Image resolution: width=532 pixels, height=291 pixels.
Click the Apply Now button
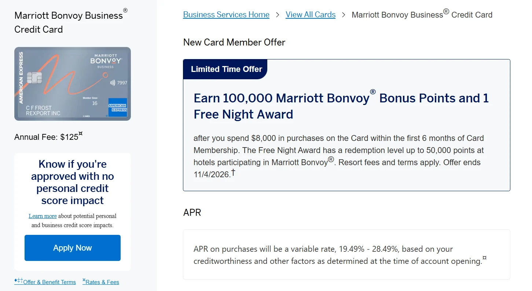click(x=73, y=248)
